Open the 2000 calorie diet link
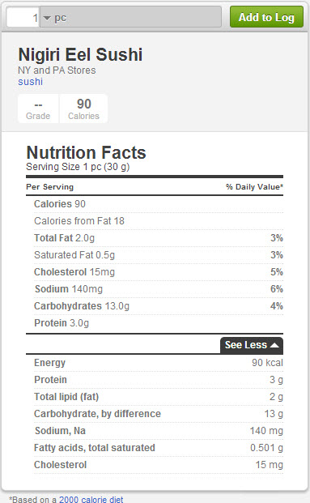 91,499
